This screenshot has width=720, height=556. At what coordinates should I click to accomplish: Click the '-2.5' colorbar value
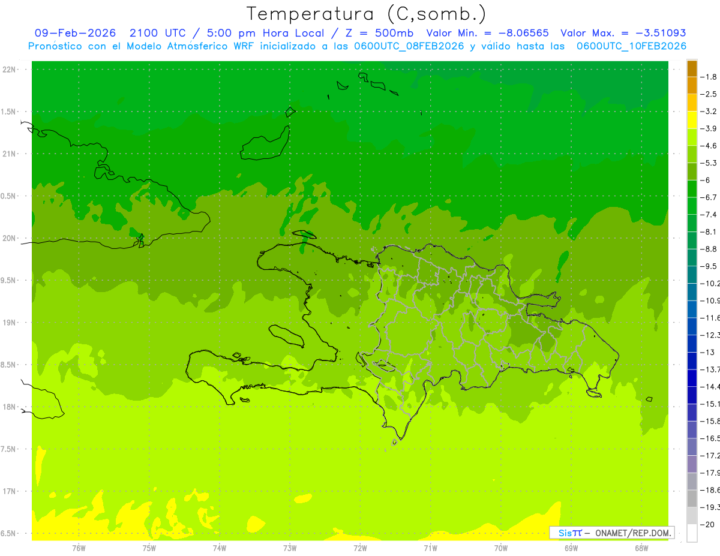coord(709,94)
